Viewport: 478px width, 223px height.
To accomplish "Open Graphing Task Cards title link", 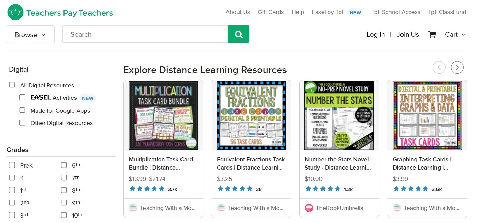I will pos(422,163).
